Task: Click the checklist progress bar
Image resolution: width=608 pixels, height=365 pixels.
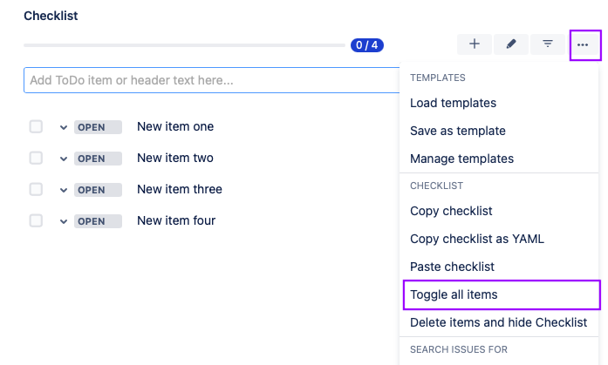Action: click(185, 45)
